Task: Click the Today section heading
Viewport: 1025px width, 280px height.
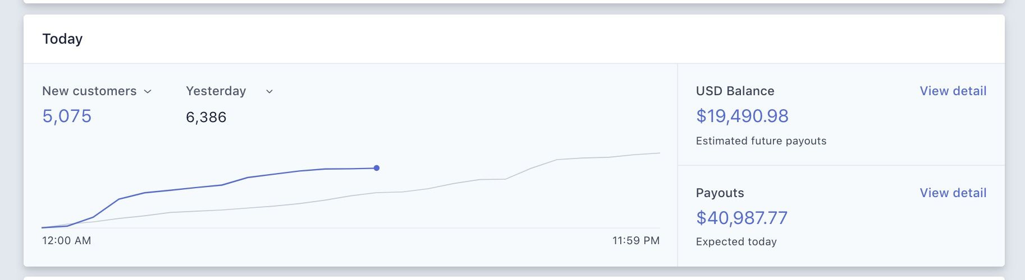Action: [x=62, y=39]
